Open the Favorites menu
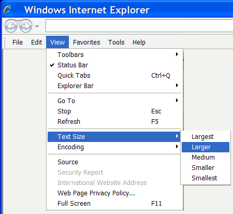 pyautogui.click(x=86, y=42)
